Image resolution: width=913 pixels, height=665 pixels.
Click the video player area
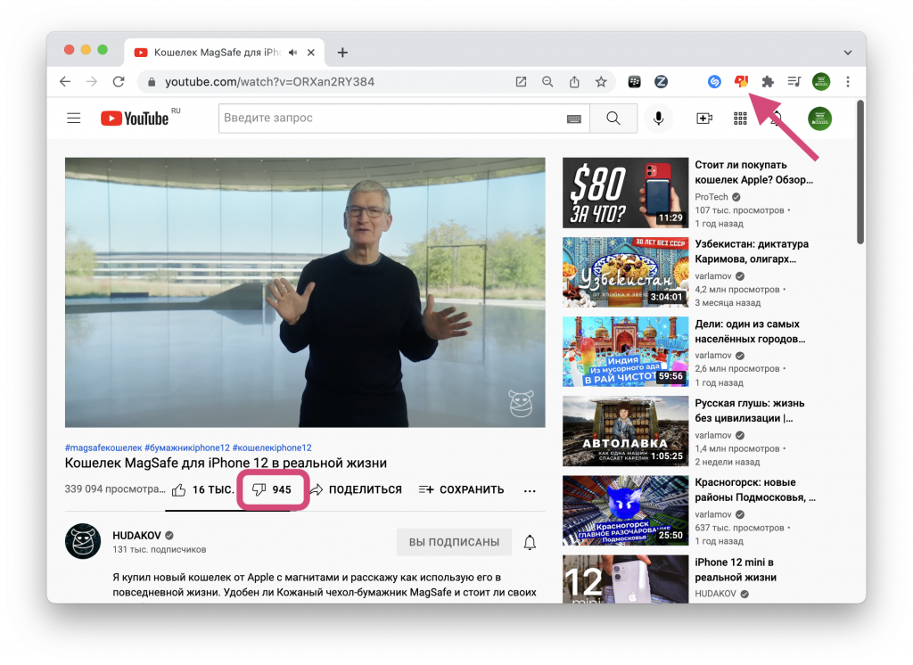click(x=305, y=292)
